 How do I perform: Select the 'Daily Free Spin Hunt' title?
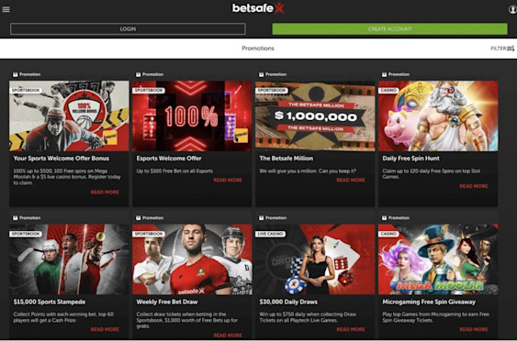410,159
